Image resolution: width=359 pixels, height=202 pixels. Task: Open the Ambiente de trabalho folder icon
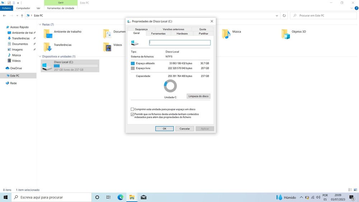[48, 34]
